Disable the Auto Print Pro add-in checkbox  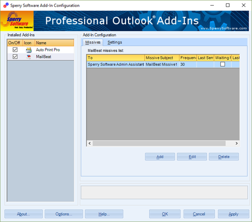[15, 50]
